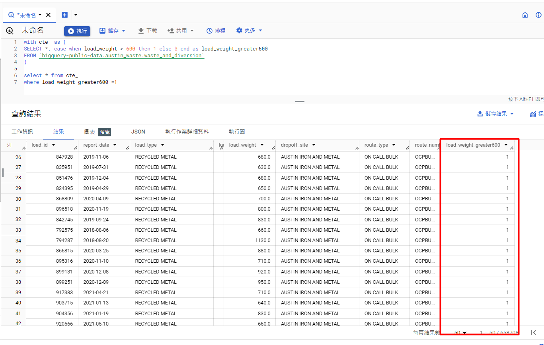
Task: Switch to the JSON tab
Action: point(138,132)
